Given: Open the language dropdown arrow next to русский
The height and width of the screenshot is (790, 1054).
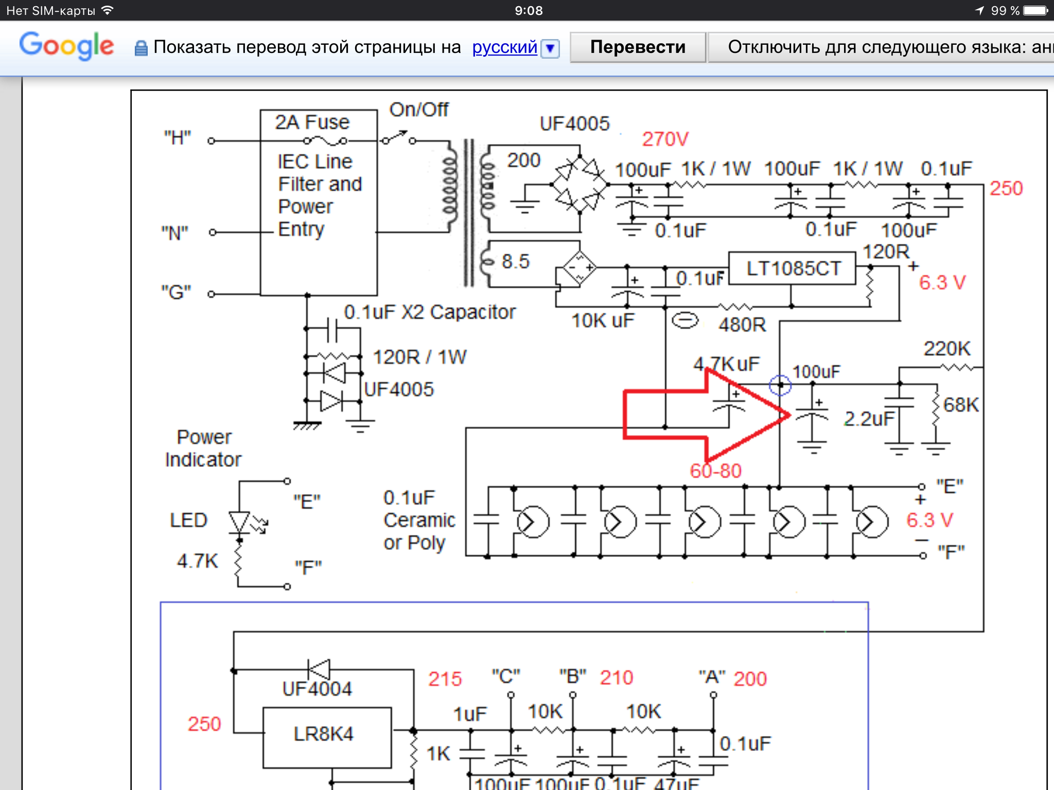Looking at the screenshot, I should (551, 48).
